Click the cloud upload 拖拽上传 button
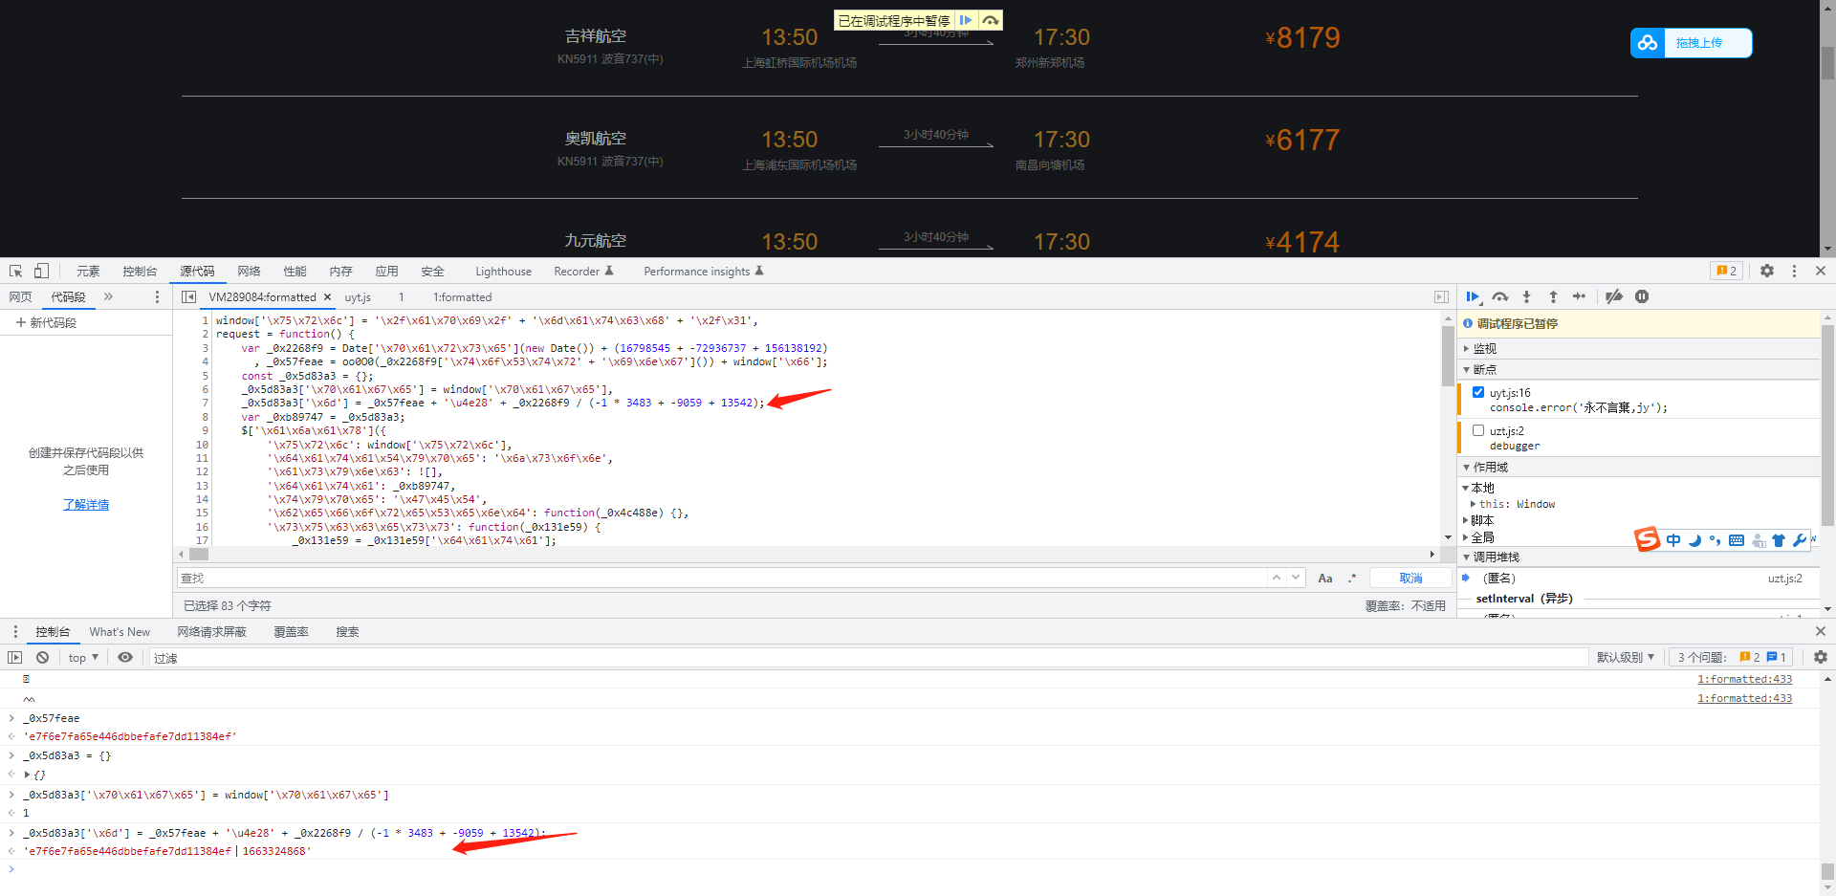Image resolution: width=1836 pixels, height=896 pixels. pyautogui.click(x=1692, y=43)
